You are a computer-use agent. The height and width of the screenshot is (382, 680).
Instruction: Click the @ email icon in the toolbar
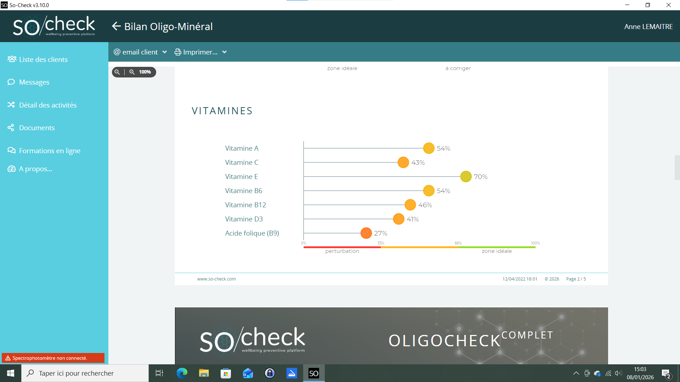tap(117, 52)
